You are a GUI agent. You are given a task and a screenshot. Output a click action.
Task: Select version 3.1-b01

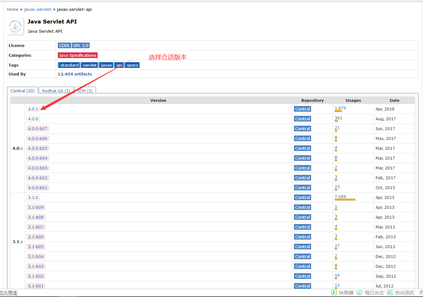tap(36, 286)
